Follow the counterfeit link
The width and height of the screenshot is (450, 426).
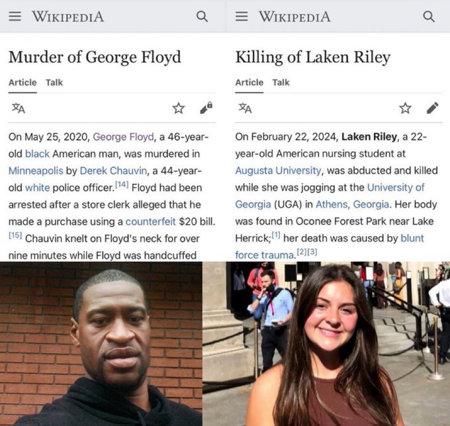point(150,221)
